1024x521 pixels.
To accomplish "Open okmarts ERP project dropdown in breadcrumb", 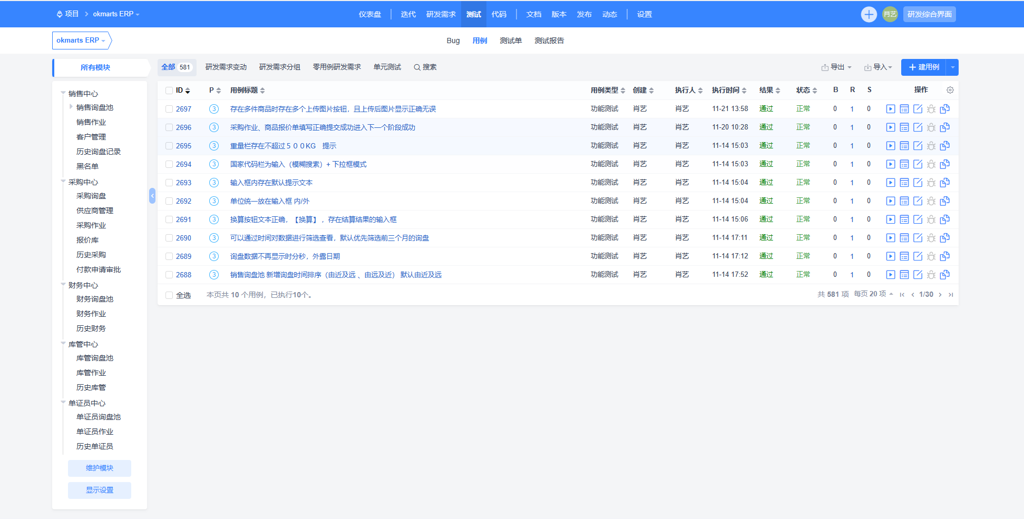I will [116, 14].
